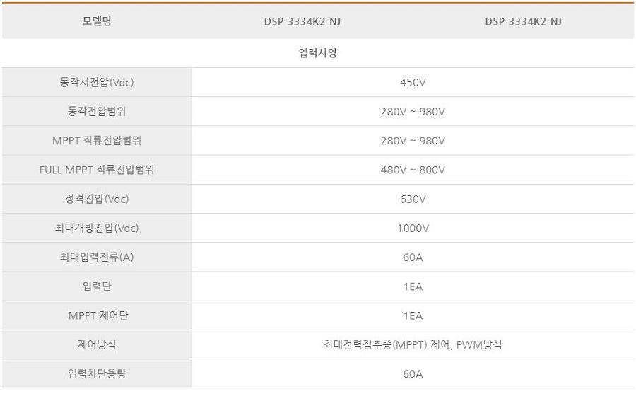Screen dimensions: 636x394
Task: Click the 입력단 row label
Action: [97, 286]
